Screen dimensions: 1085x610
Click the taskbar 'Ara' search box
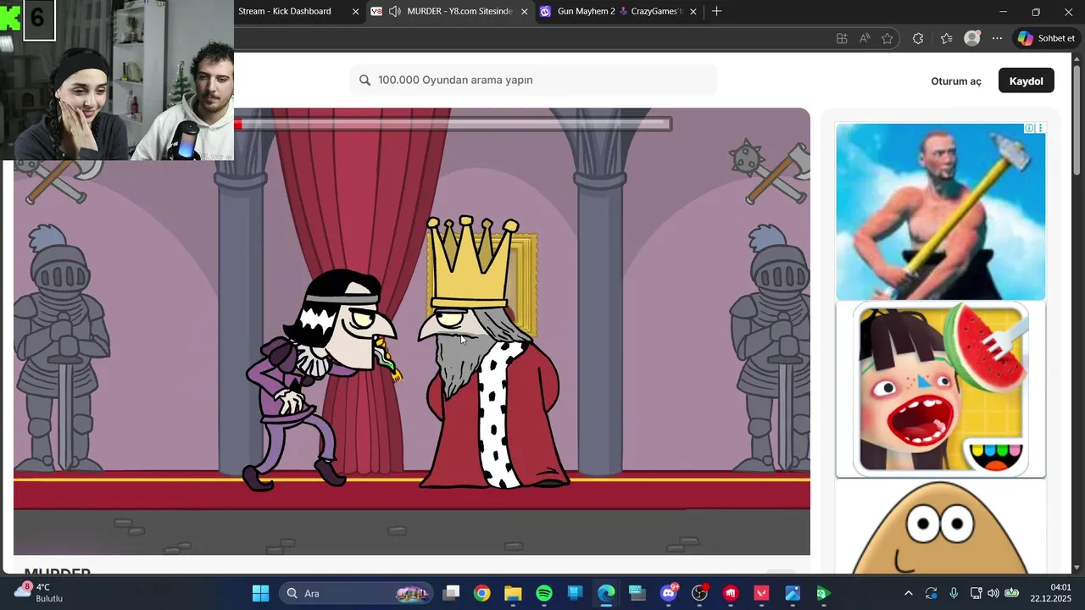click(358, 593)
